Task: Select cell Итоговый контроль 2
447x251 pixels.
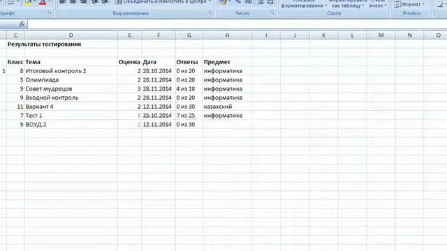Action: tap(71, 71)
